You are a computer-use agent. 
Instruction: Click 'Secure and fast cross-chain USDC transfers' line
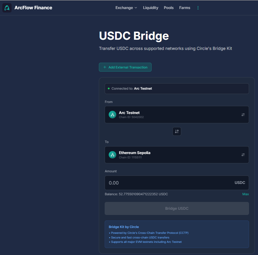(139, 237)
